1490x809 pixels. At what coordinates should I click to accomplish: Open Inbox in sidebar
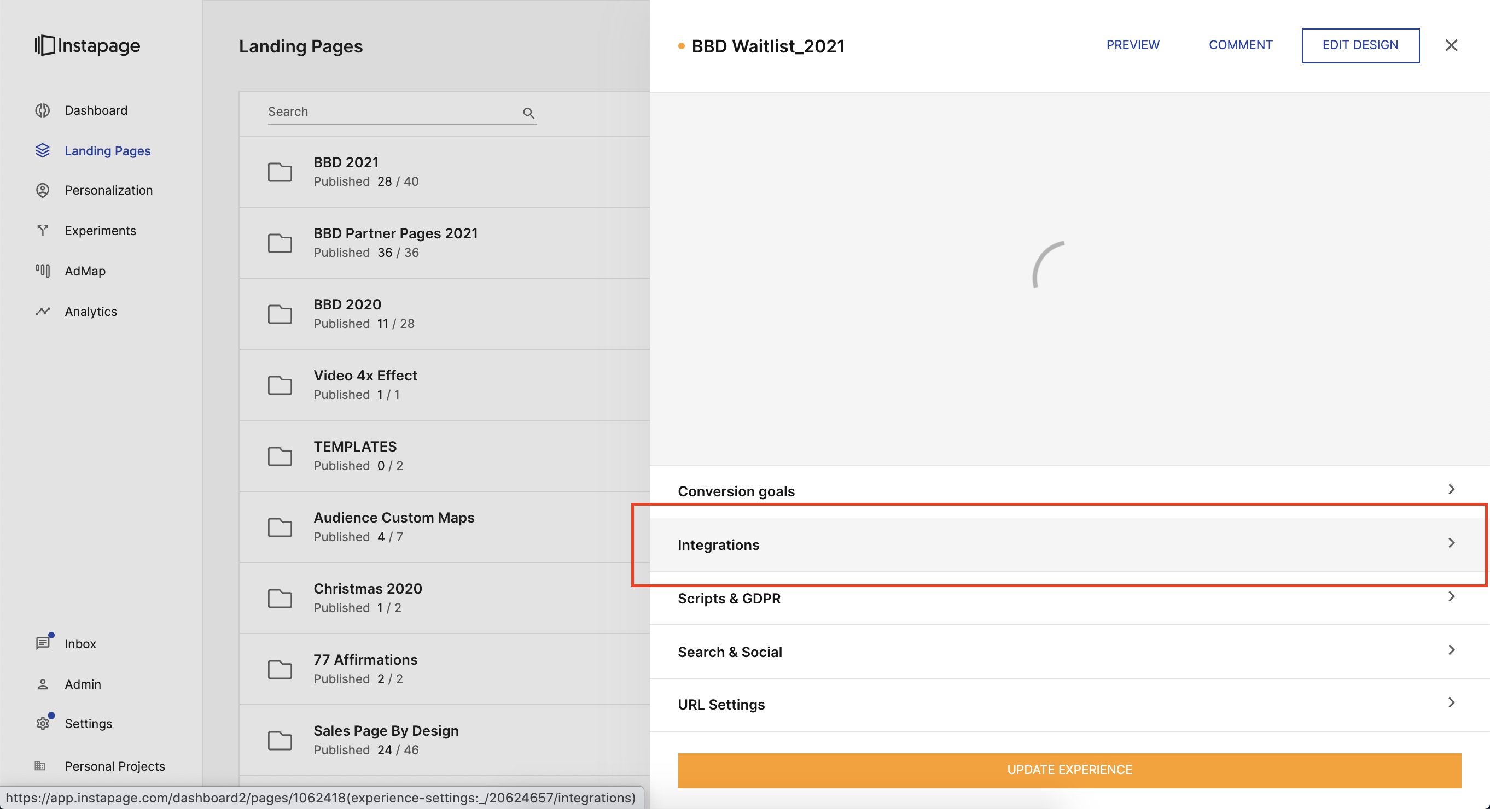(80, 643)
